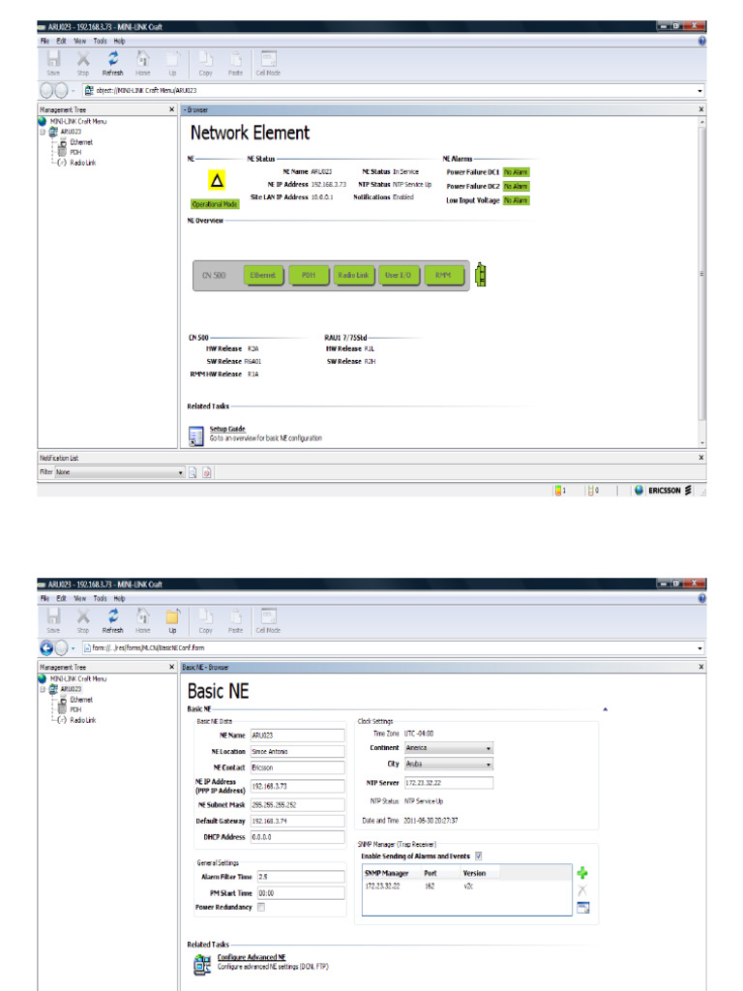Click Cell Mode icon in Basic NE window
The image size is (743, 991).
(269, 616)
